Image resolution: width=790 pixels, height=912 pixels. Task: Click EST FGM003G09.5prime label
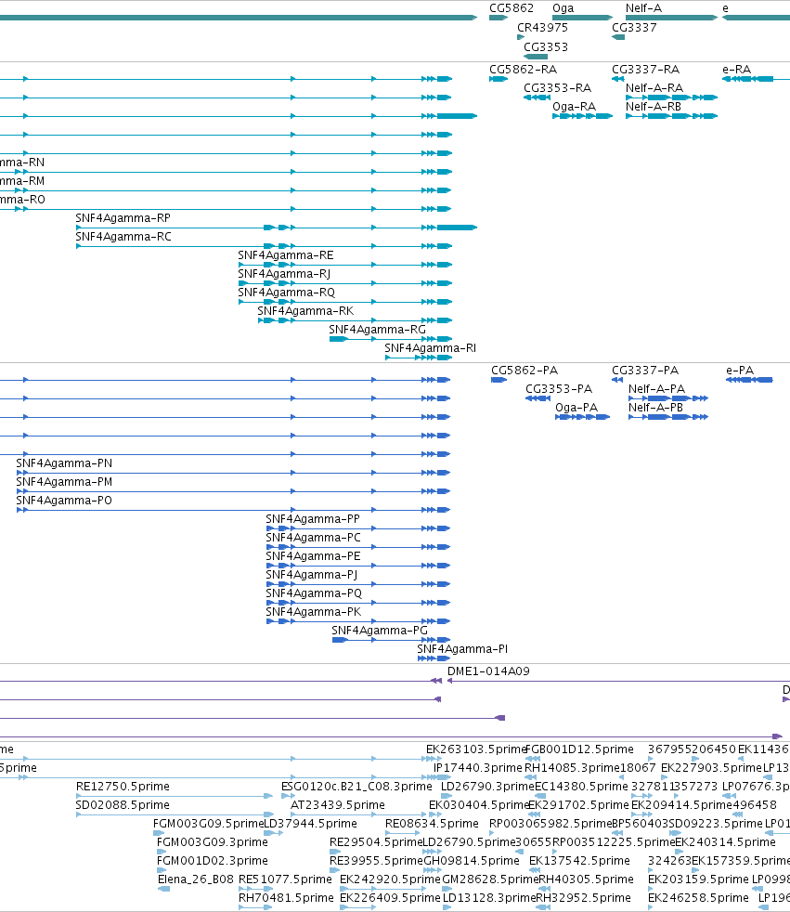[x=208, y=824]
